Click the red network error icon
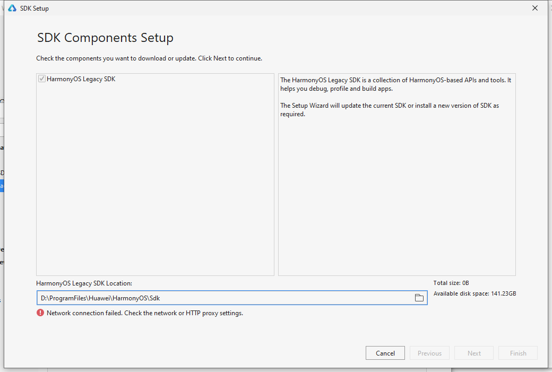 tap(40, 313)
